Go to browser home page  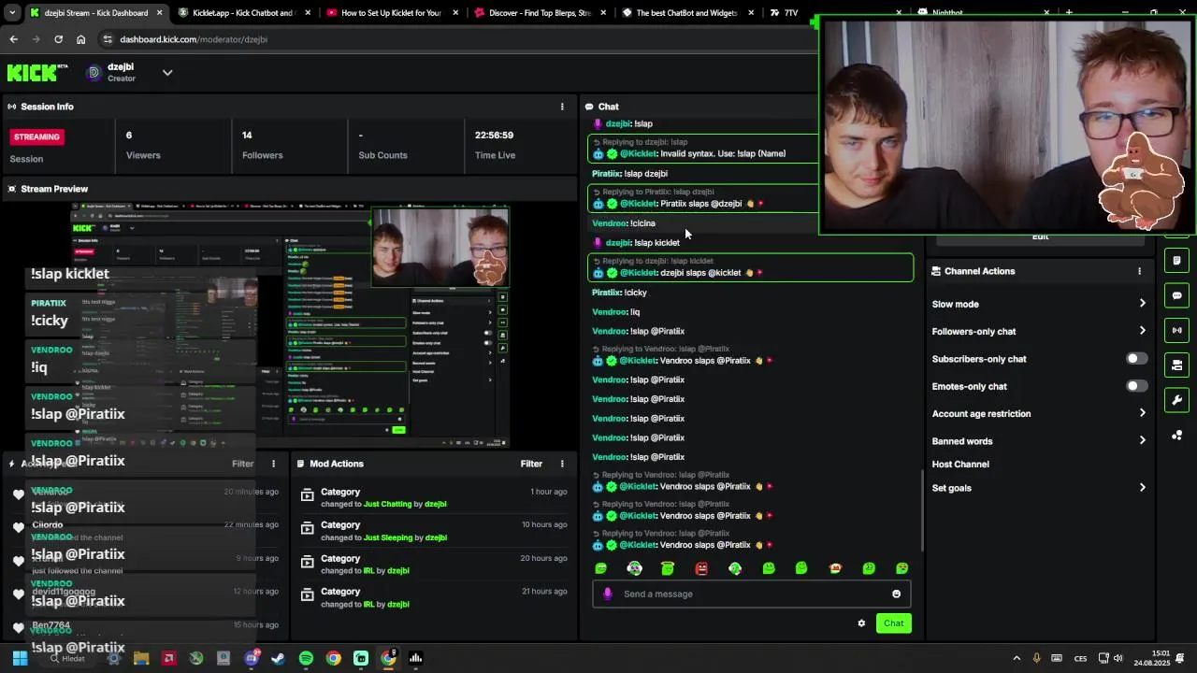80,39
